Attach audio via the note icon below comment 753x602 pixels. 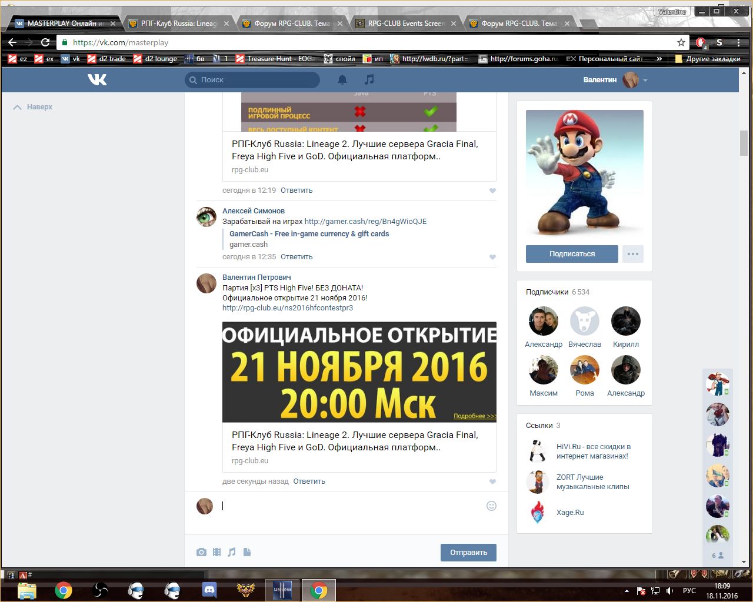tap(232, 552)
